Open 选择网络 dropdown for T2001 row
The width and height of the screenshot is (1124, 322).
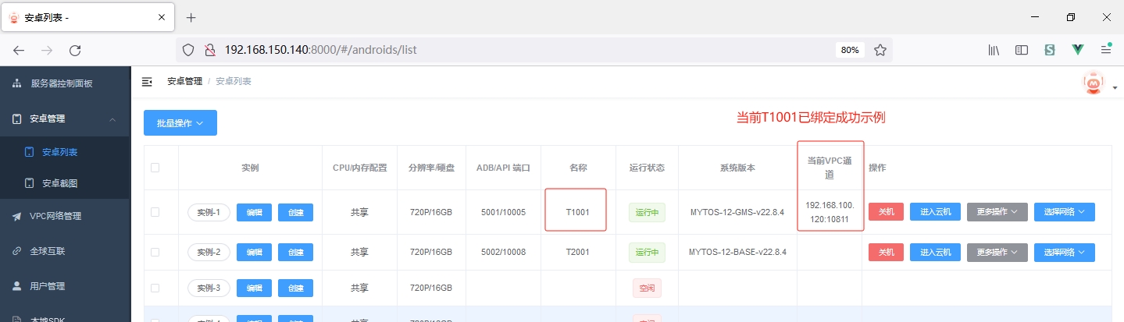pyautogui.click(x=1064, y=252)
